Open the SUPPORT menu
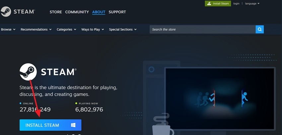282x135 pixels. [117, 12]
